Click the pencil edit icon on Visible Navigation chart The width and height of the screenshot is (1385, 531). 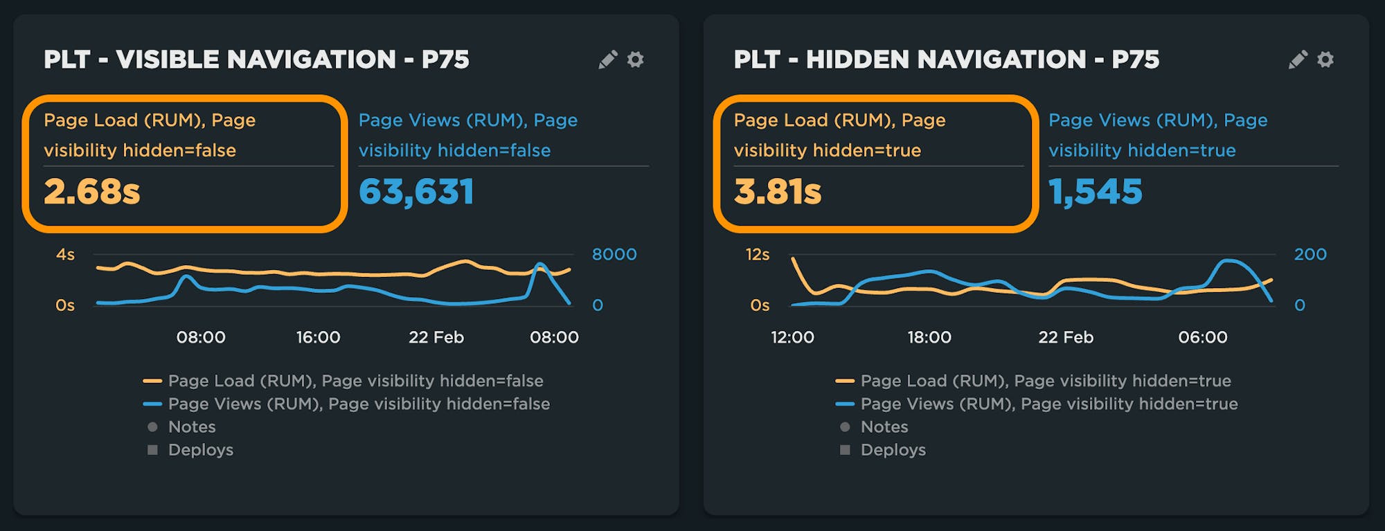[x=607, y=60]
